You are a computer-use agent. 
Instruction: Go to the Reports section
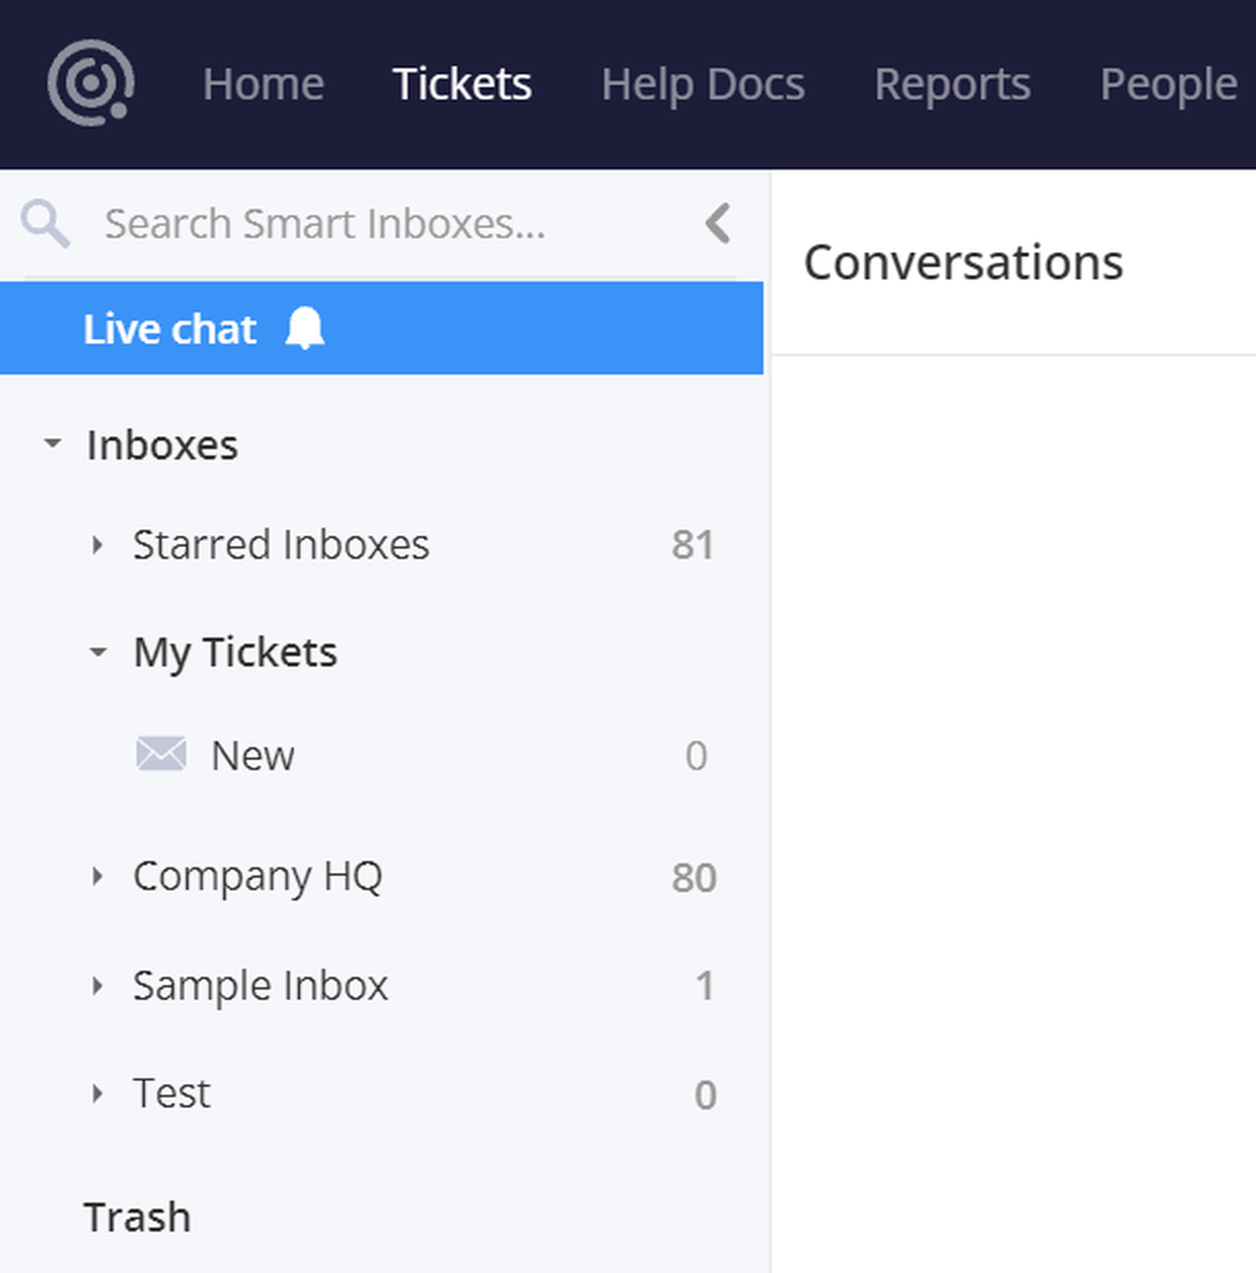(x=952, y=84)
